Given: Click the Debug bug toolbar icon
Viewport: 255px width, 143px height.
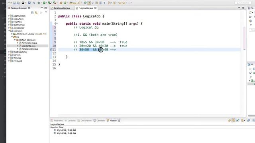Looking at the screenshot, I should (39, 3).
